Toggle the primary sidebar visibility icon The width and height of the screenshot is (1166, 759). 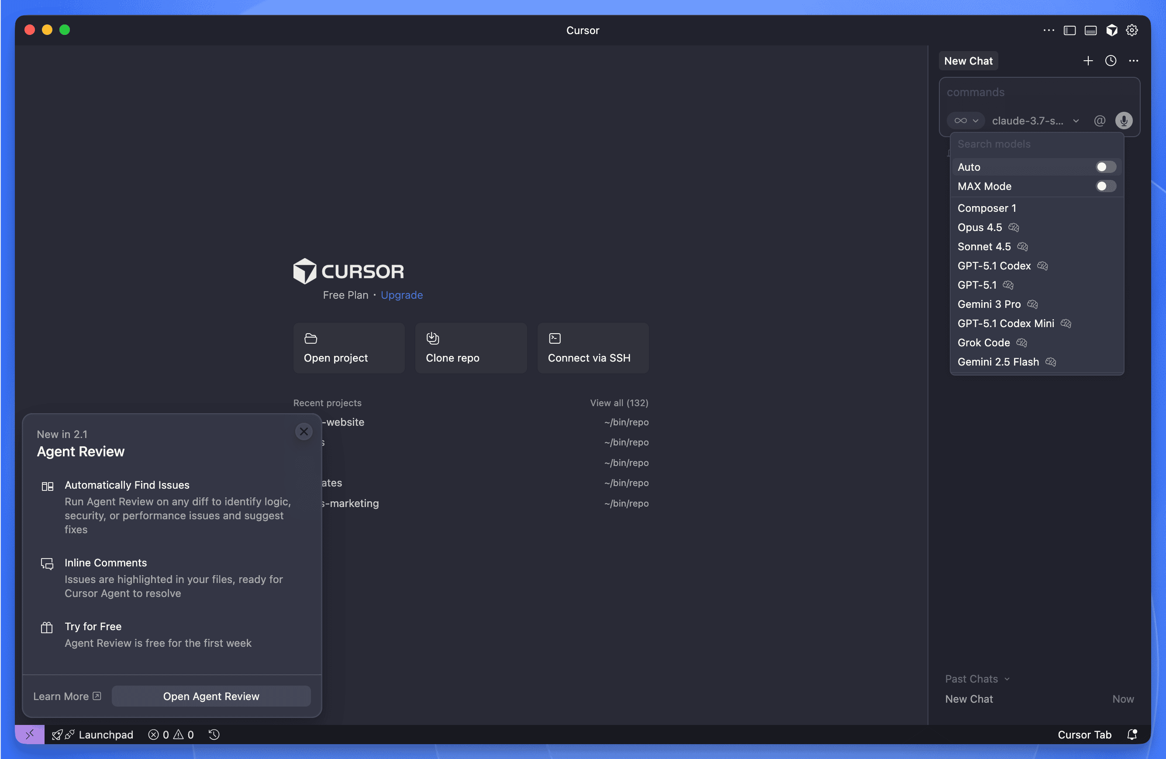click(1069, 30)
